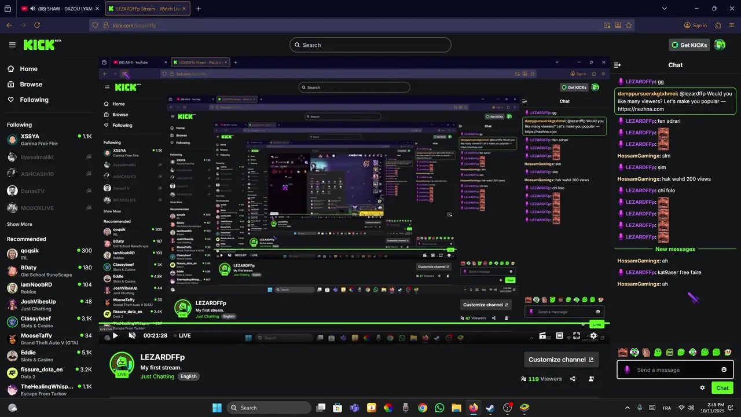Image resolution: width=741 pixels, height=417 pixels.
Task: Click the New messages divider in chat
Action: (x=675, y=249)
